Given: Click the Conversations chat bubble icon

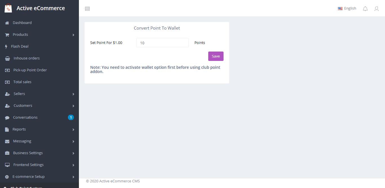Looking at the screenshot, I should (7, 118).
